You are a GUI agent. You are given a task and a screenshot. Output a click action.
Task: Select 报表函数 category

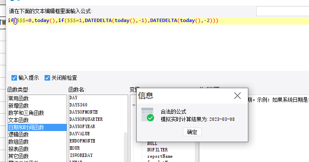[37, 149]
